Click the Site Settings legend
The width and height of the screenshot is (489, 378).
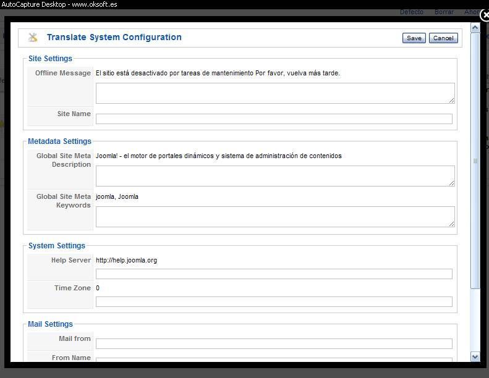[x=50, y=59]
